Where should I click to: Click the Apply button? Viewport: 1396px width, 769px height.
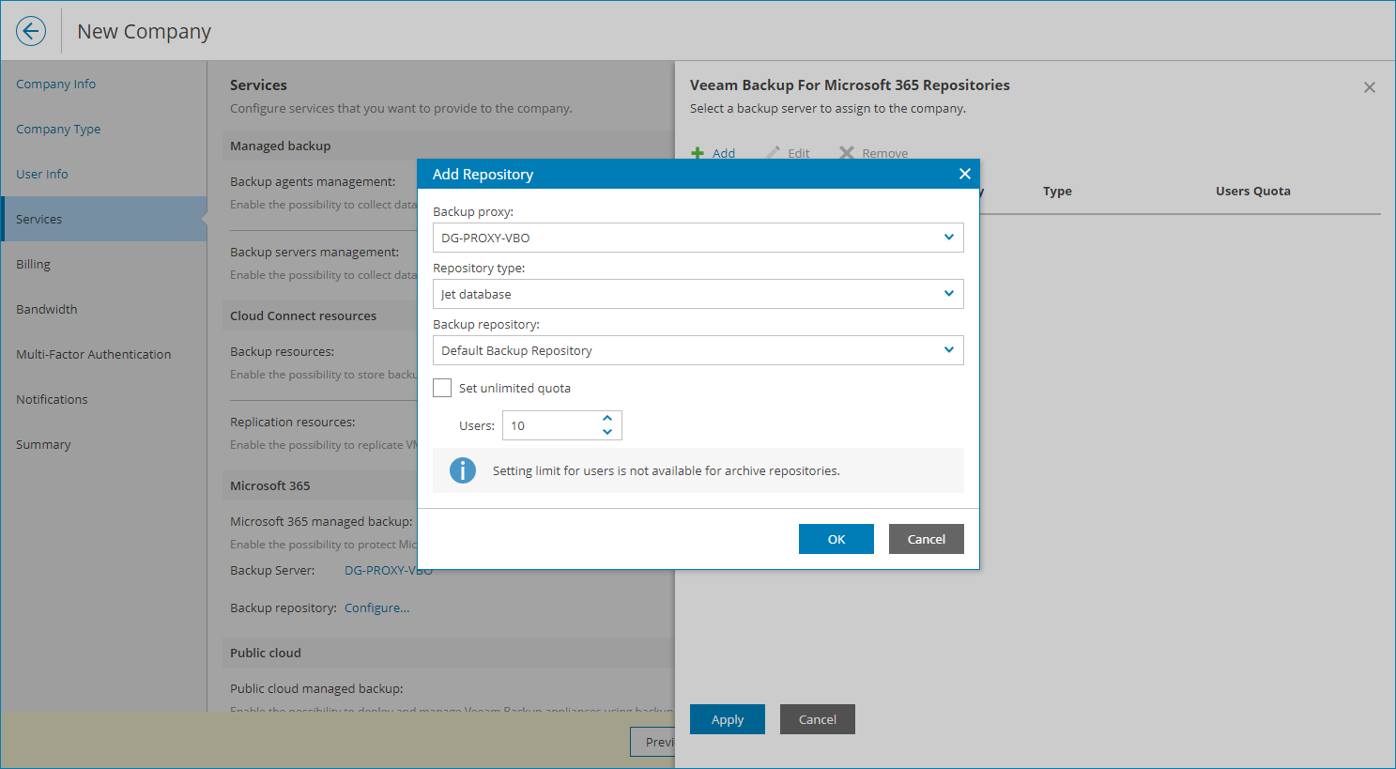(x=727, y=719)
